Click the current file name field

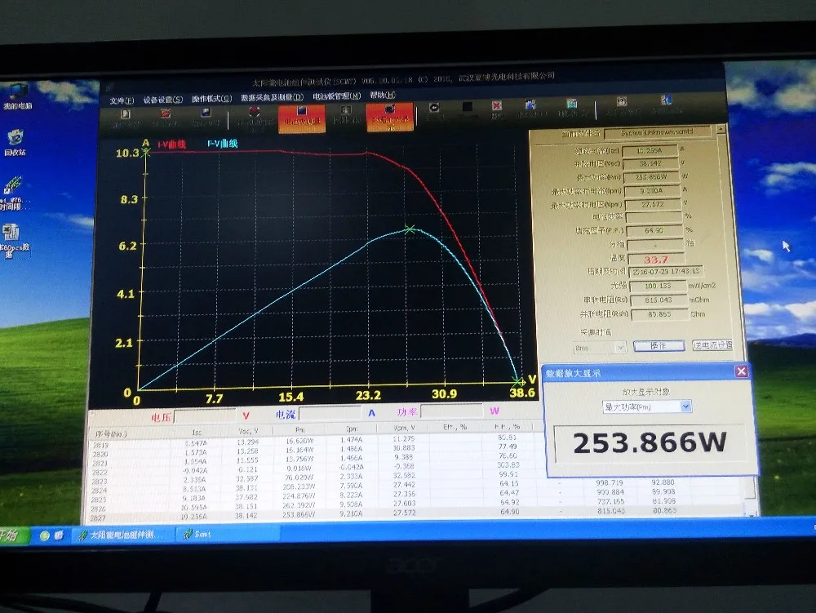(x=657, y=133)
